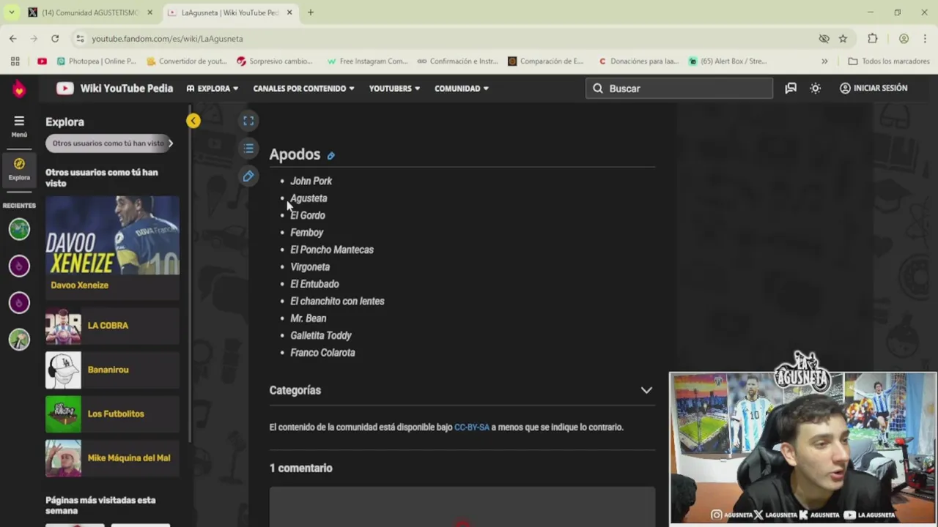Select the 'Galletita Toddy' list item
Image resolution: width=938 pixels, height=527 pixels.
pyautogui.click(x=321, y=335)
